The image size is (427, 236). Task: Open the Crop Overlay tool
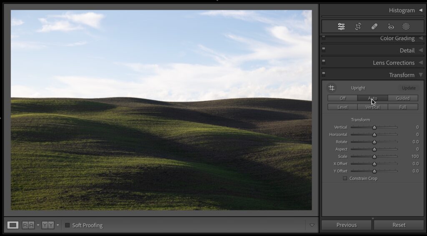358,27
